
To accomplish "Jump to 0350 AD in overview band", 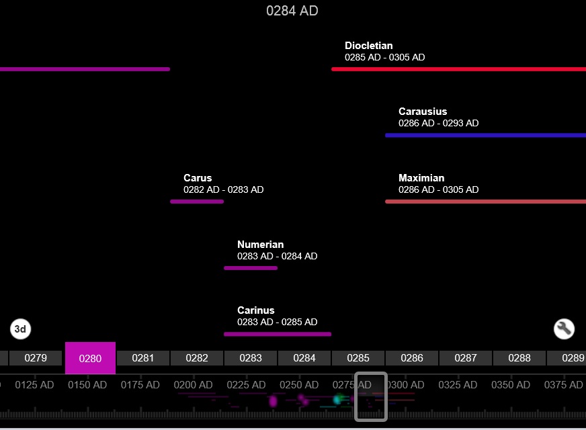I will 511,385.
